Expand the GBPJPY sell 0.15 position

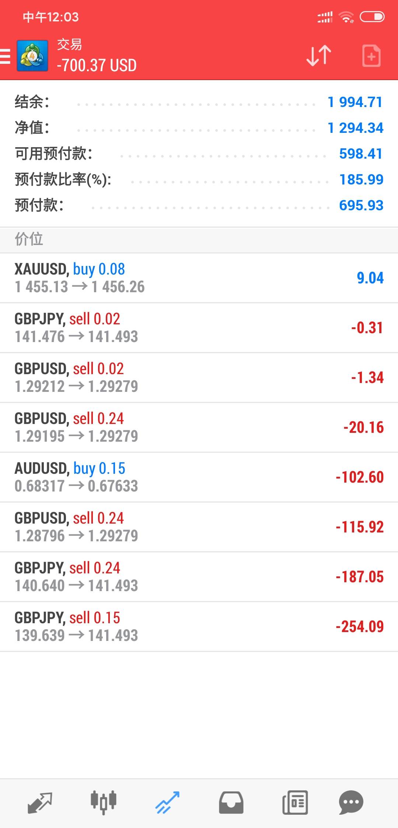click(x=199, y=627)
